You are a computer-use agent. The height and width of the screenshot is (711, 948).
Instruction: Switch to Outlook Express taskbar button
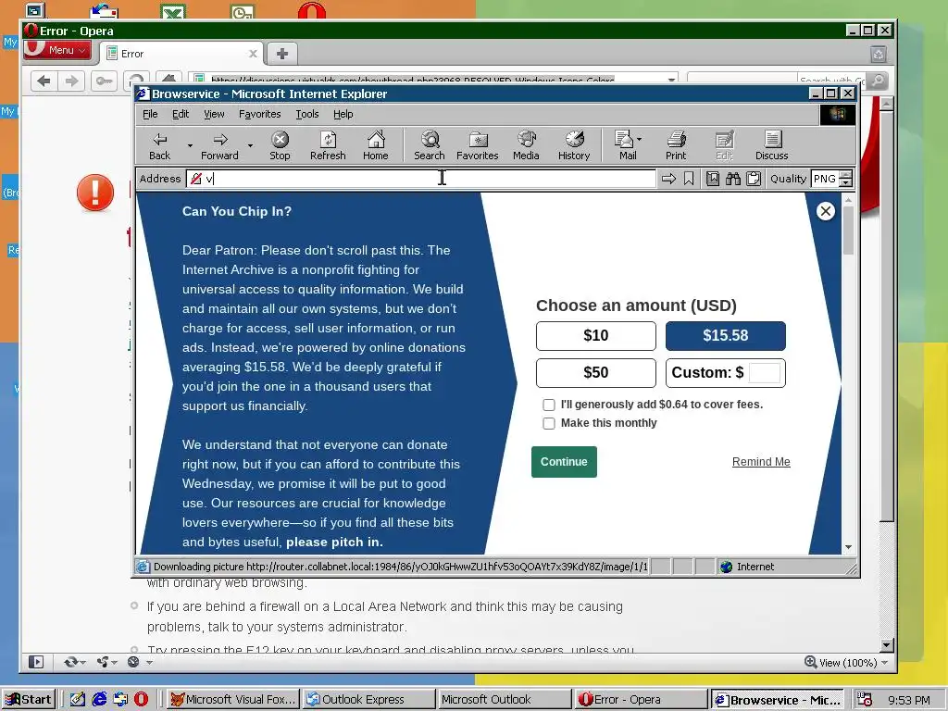[368, 700]
